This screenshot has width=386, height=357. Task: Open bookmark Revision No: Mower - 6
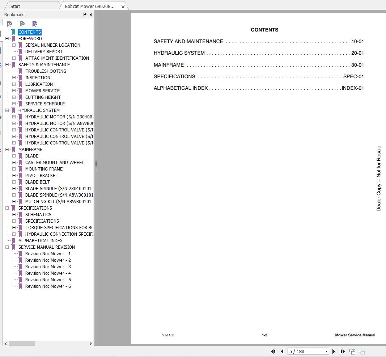(48, 286)
